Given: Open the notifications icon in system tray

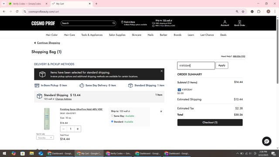Looking at the screenshot, I should [x=273, y=154].
